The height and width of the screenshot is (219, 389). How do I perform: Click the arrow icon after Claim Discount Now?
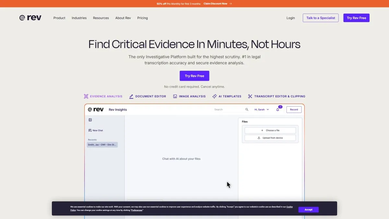[230, 4]
